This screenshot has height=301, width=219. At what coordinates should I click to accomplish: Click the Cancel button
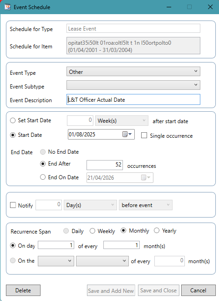[199, 290]
